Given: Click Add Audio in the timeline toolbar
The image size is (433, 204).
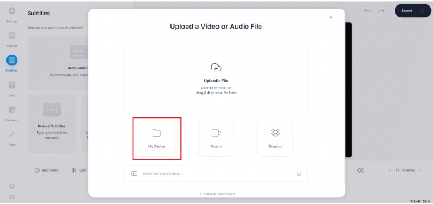Looking at the screenshot, I should [x=47, y=170].
